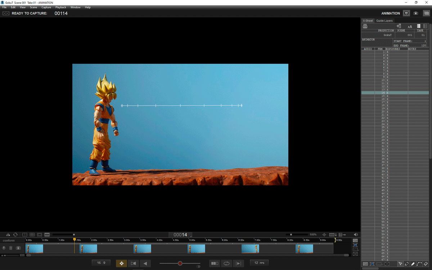This screenshot has height=270, width=432.
Task: Click the timeline horizontal scrollbar
Action: click(187, 255)
